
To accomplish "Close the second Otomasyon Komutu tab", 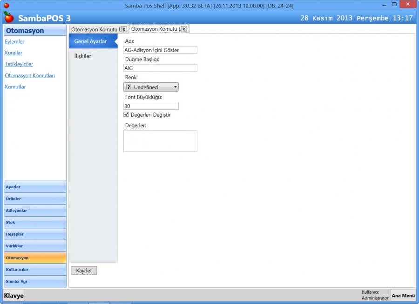I will (x=184, y=28).
